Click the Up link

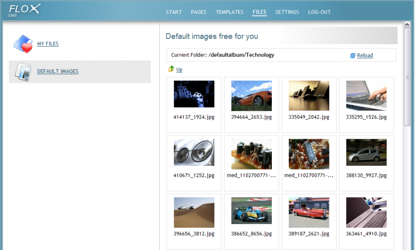coord(179,70)
